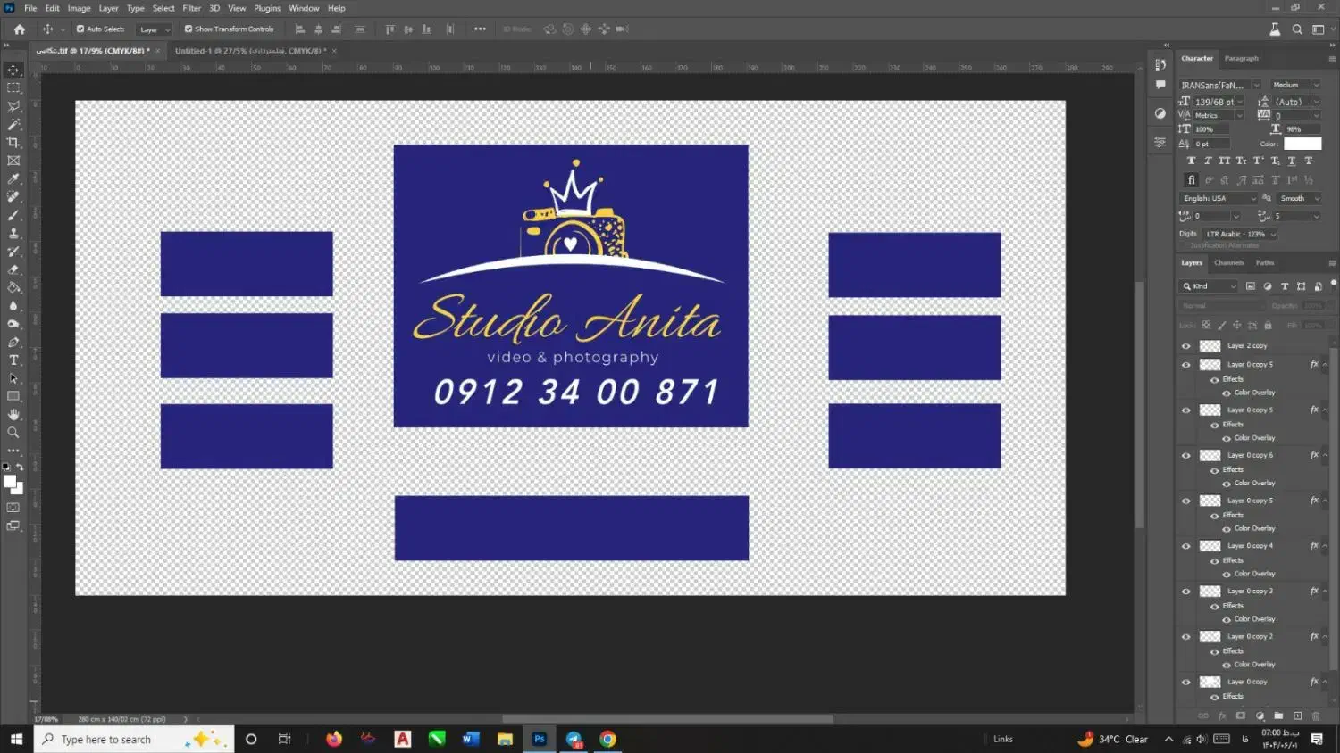The height and width of the screenshot is (753, 1340).
Task: Select the Crop tool
Action: (13, 143)
